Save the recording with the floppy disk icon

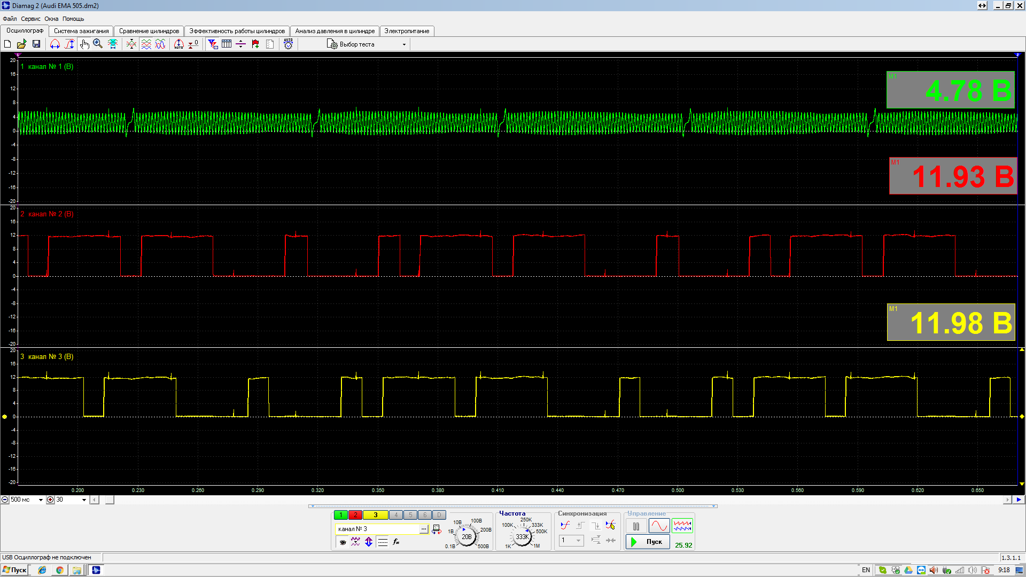(36, 44)
